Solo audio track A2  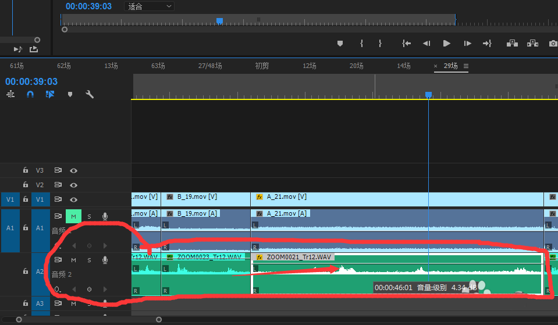tap(89, 260)
